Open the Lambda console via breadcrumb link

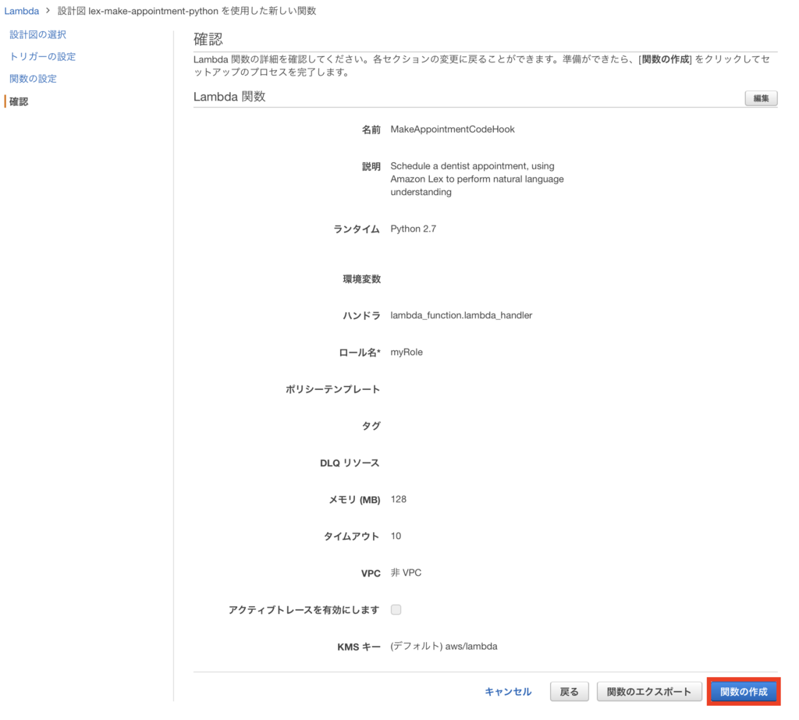pyautogui.click(x=20, y=11)
